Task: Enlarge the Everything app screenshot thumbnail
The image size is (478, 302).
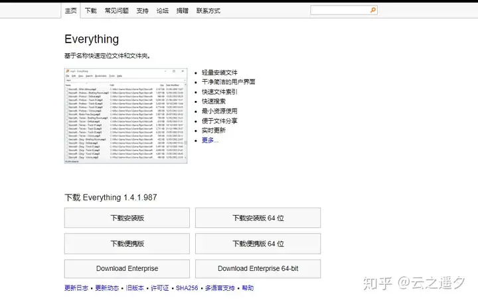Action: pyautogui.click(x=125, y=115)
